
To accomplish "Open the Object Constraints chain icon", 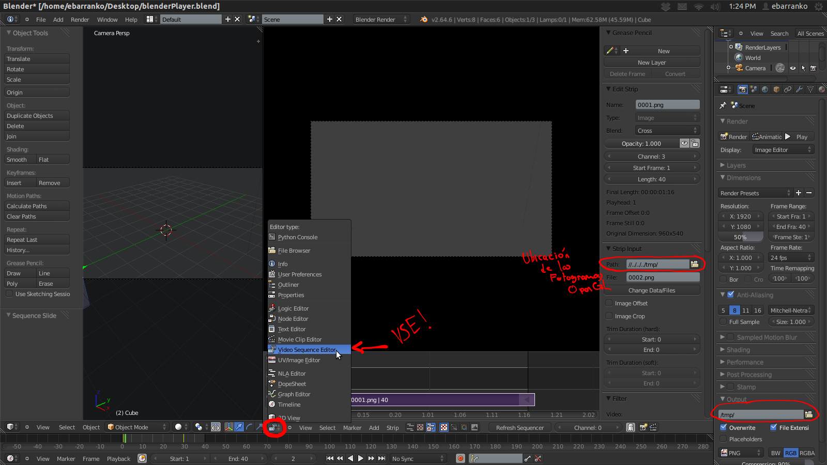I will 788,89.
